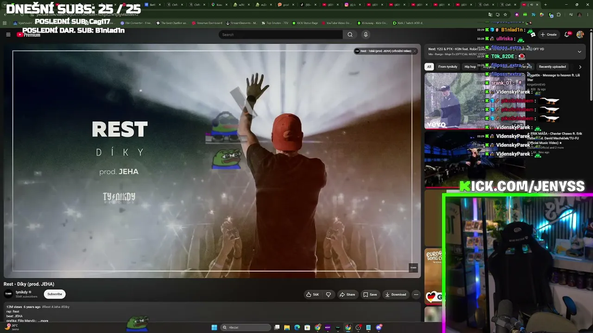Select the Hip hop chip
This screenshot has width=593, height=333.
click(470, 67)
